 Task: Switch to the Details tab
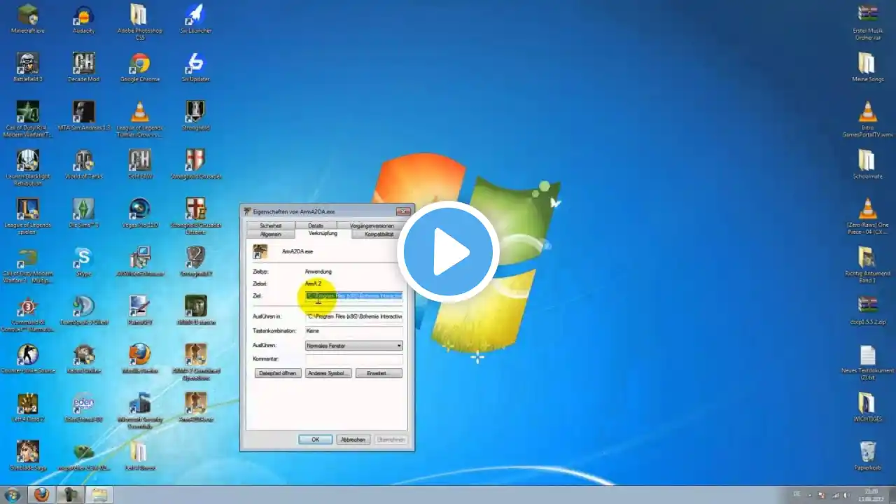click(316, 226)
